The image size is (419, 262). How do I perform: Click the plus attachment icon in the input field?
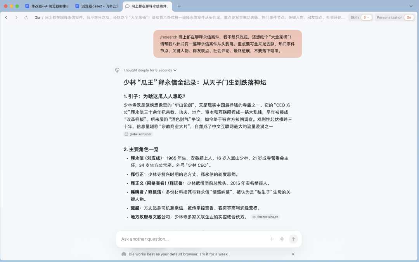pyautogui.click(x=272, y=239)
